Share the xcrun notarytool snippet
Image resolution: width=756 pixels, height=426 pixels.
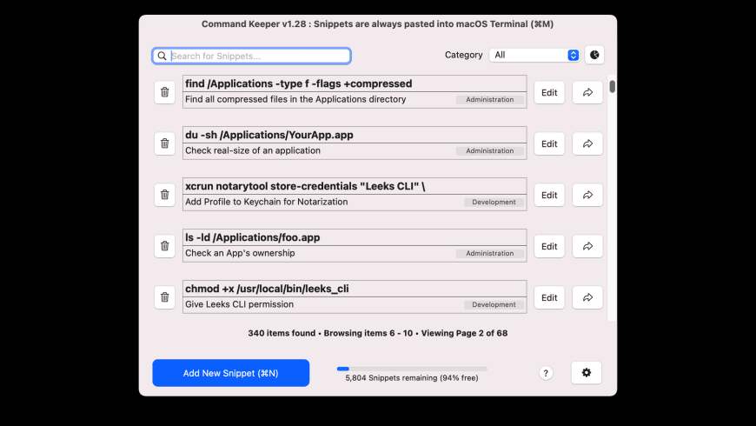coord(587,195)
